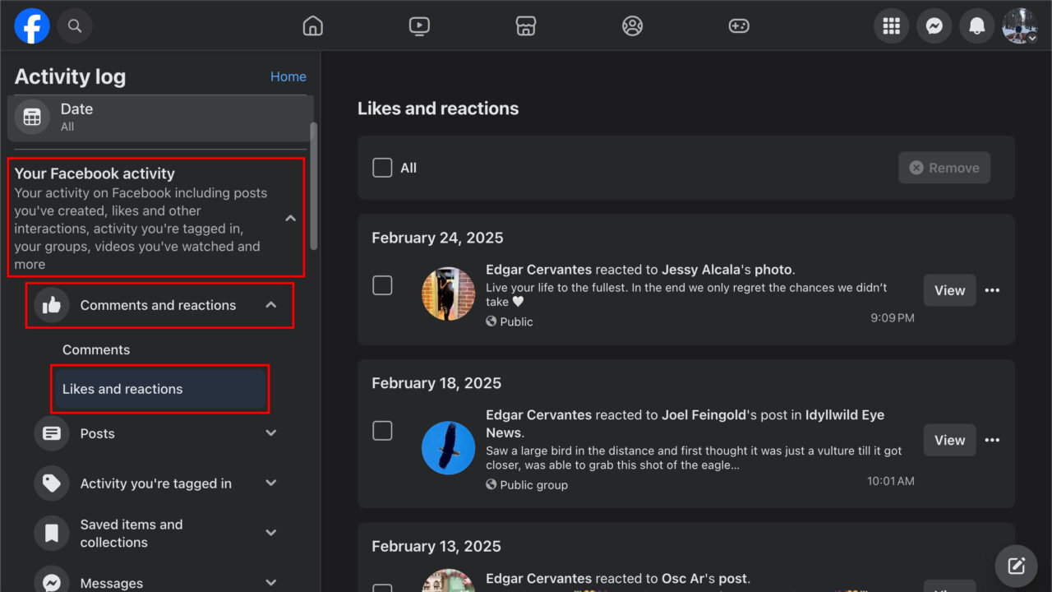
Task: Check the All checkbox above reactions list
Action: (382, 168)
